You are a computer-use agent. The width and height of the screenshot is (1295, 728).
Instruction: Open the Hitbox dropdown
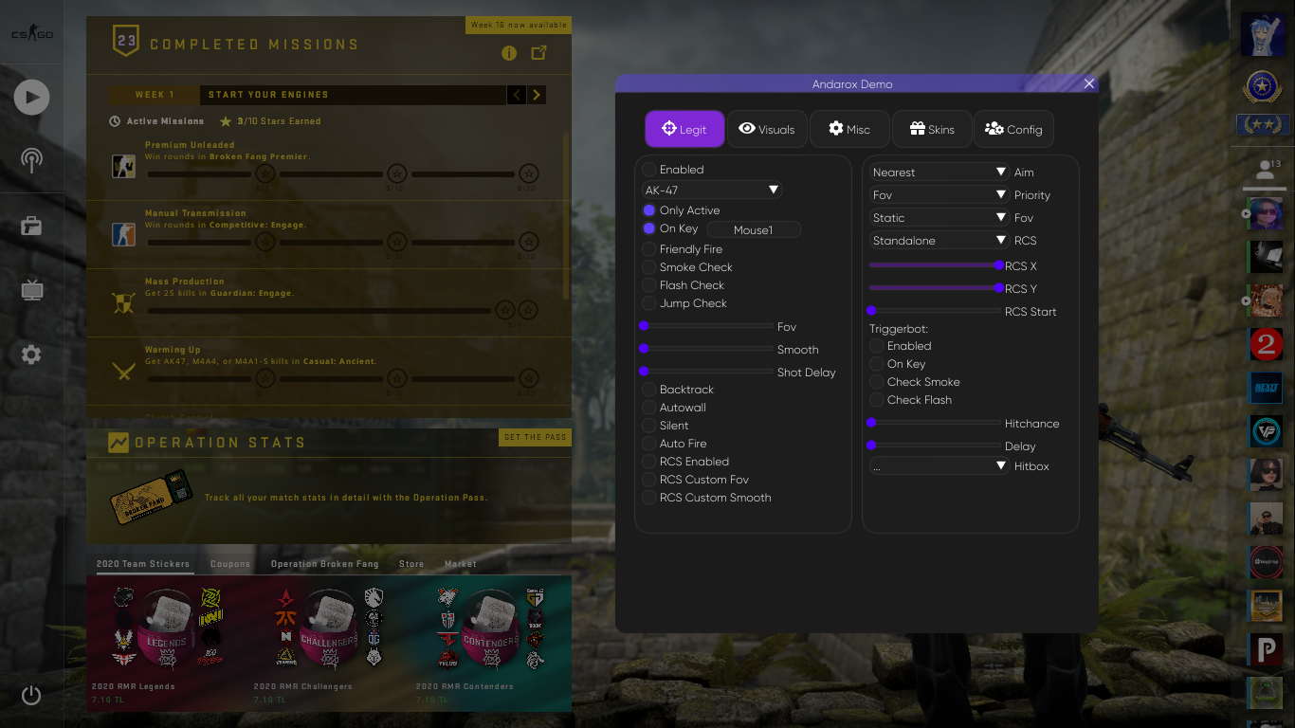(x=939, y=466)
